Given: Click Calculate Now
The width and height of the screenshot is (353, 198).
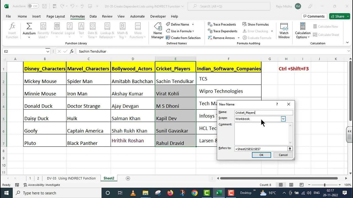Looking at the screenshot, I should coord(326,26).
